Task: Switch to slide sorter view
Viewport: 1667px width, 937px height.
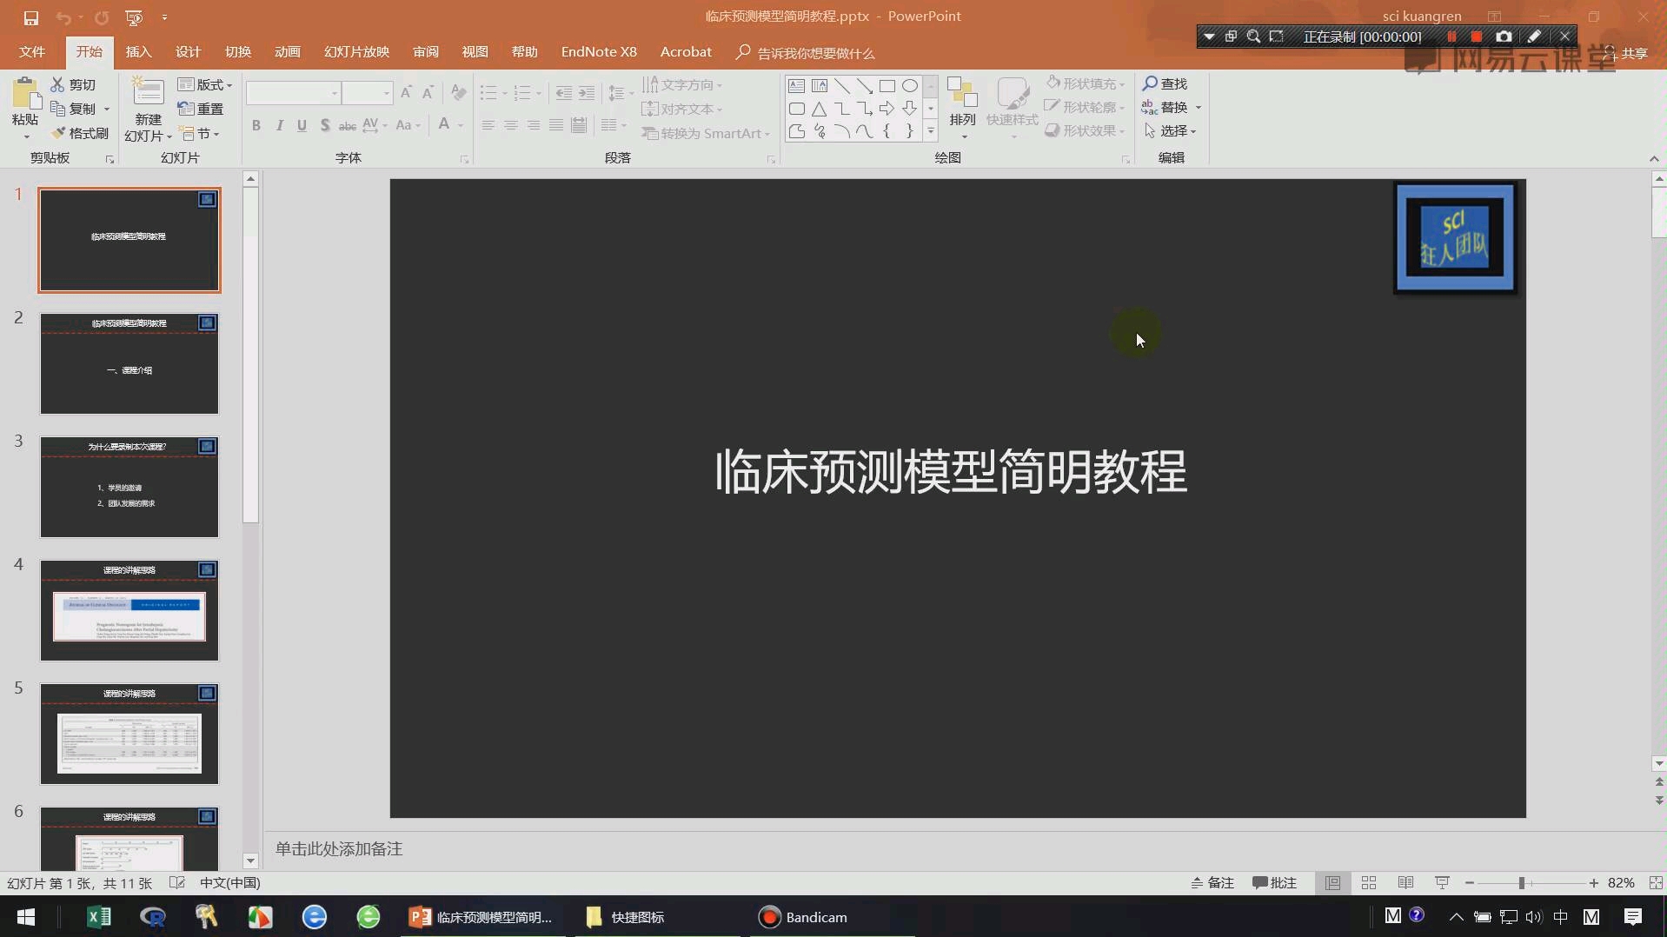Action: 1369,882
